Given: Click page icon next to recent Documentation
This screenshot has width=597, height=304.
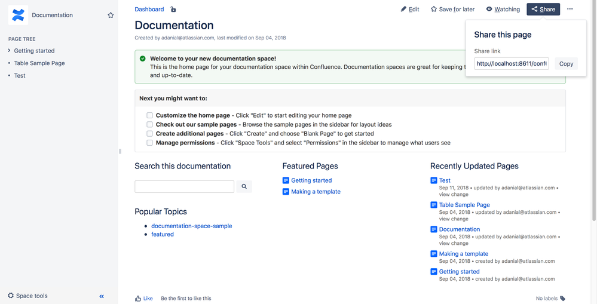Looking at the screenshot, I should 434,229.
